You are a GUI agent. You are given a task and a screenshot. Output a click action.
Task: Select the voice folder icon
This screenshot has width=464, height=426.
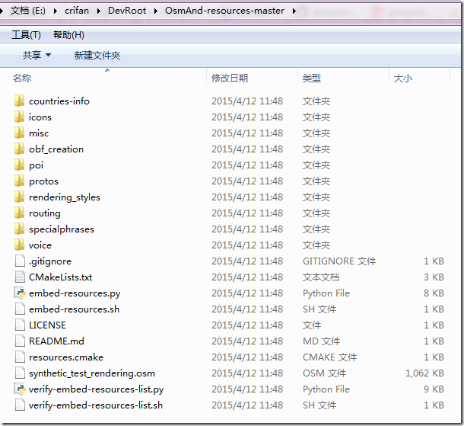pyautogui.click(x=19, y=245)
